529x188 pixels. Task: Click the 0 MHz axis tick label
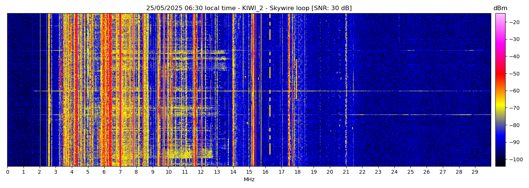click(x=7, y=172)
